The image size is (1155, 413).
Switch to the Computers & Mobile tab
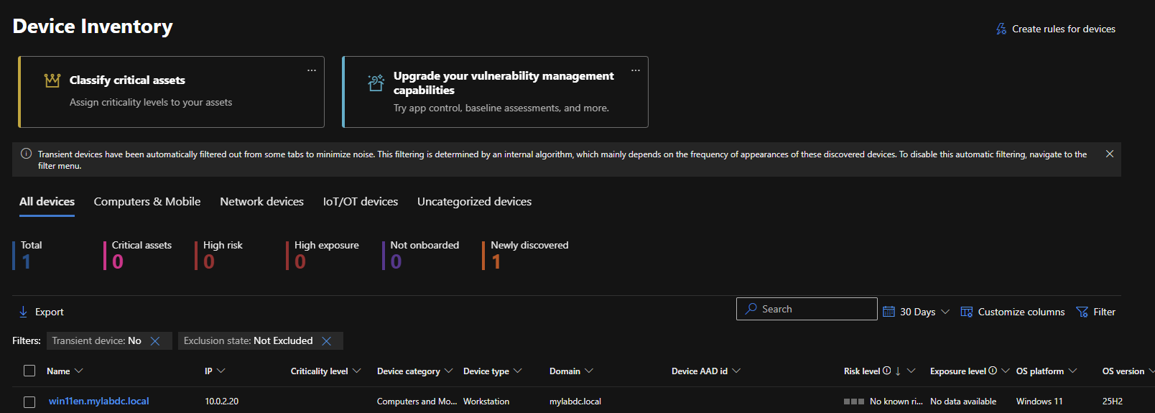click(147, 202)
